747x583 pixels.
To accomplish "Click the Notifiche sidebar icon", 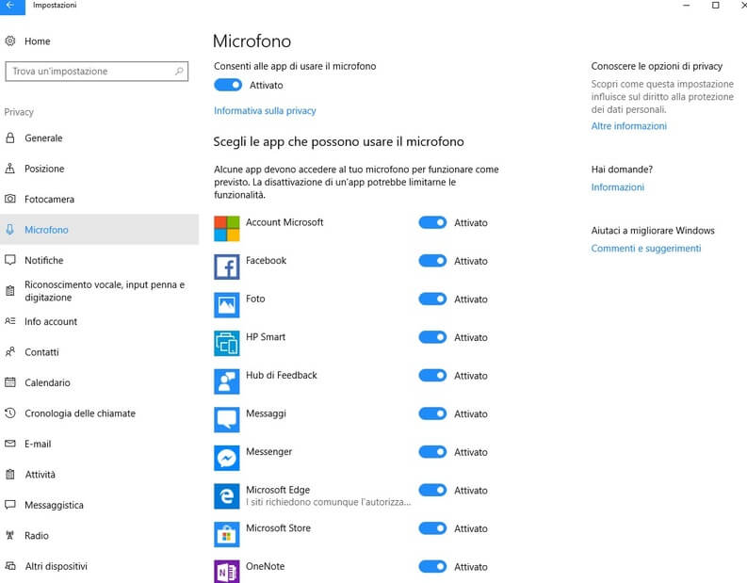I will tap(10, 260).
